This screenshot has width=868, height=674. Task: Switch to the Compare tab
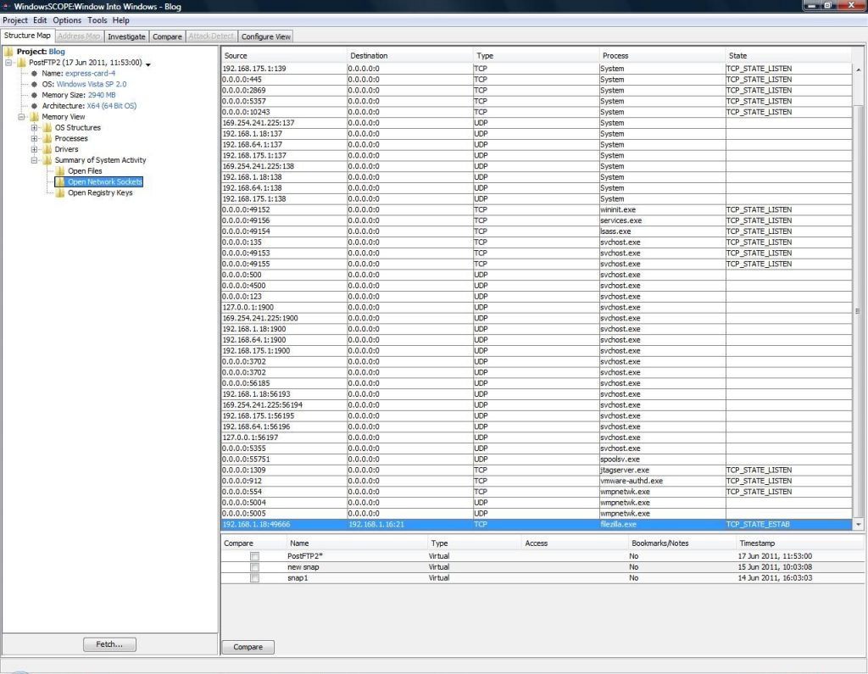point(167,36)
